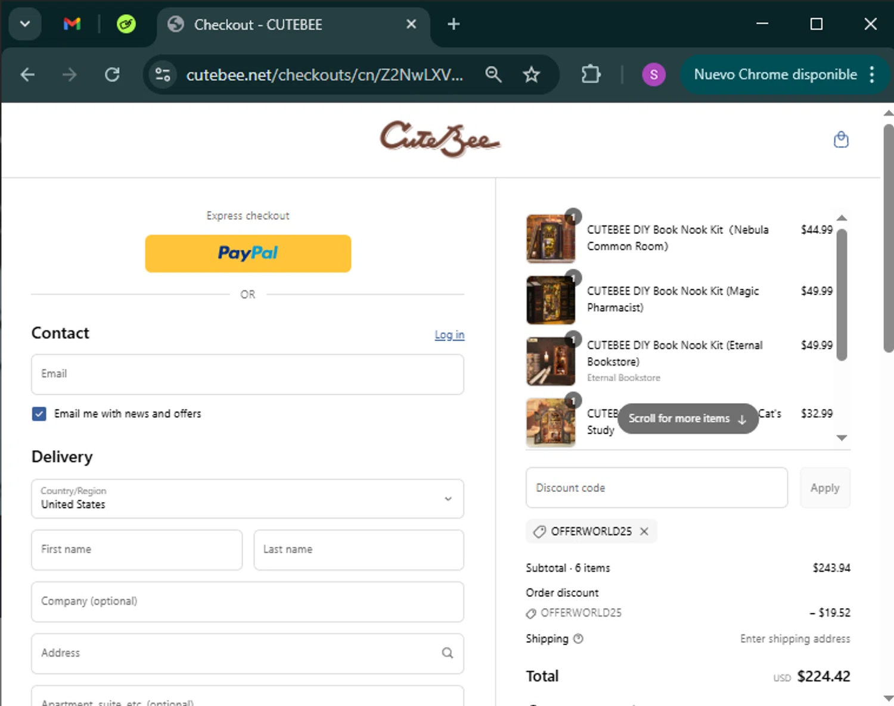894x706 pixels.
Task: Click the address bar URL
Action: [324, 75]
